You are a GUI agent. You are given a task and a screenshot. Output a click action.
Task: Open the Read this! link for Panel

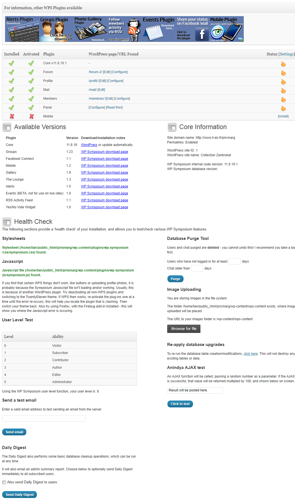click(x=114, y=107)
